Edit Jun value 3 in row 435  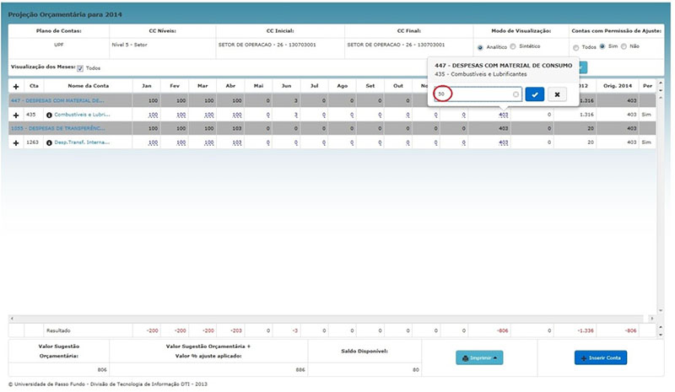click(x=296, y=115)
